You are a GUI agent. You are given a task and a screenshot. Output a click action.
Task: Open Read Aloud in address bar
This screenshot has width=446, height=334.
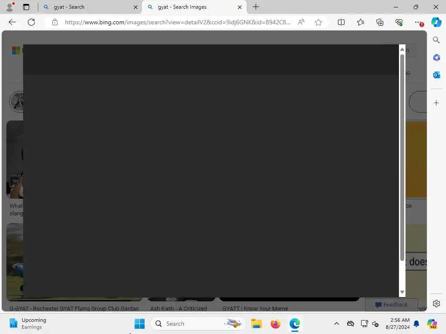301,22
